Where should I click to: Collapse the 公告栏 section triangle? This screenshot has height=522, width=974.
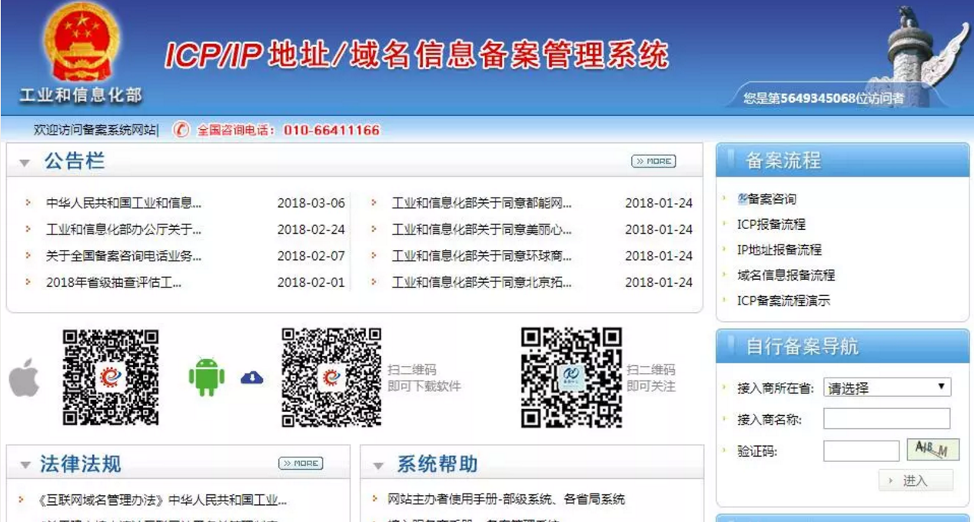click(x=25, y=163)
